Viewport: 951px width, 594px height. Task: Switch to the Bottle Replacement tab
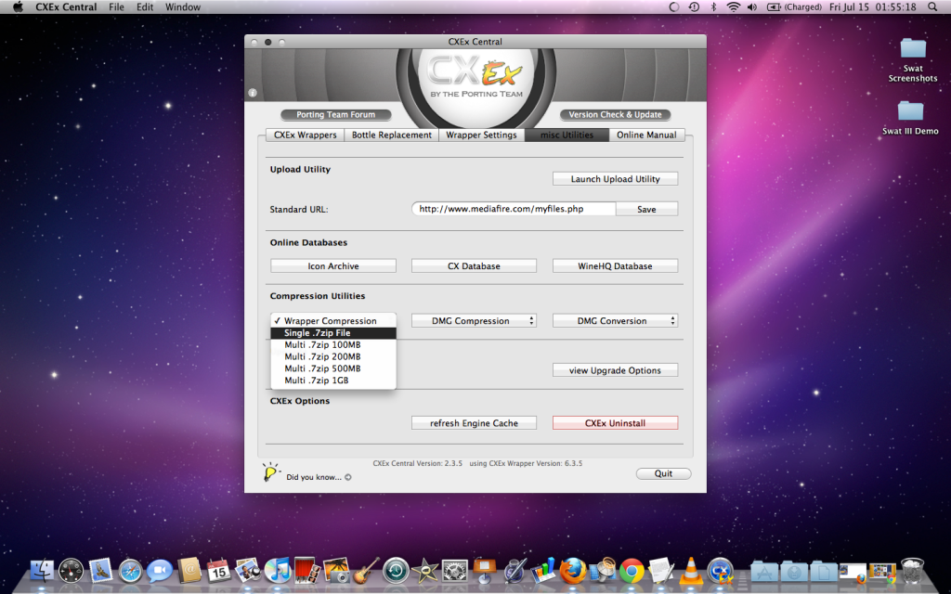[x=392, y=136]
